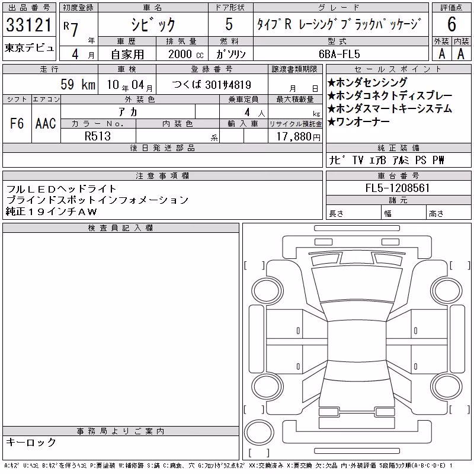Click the mileage value 59 km

click(78, 84)
